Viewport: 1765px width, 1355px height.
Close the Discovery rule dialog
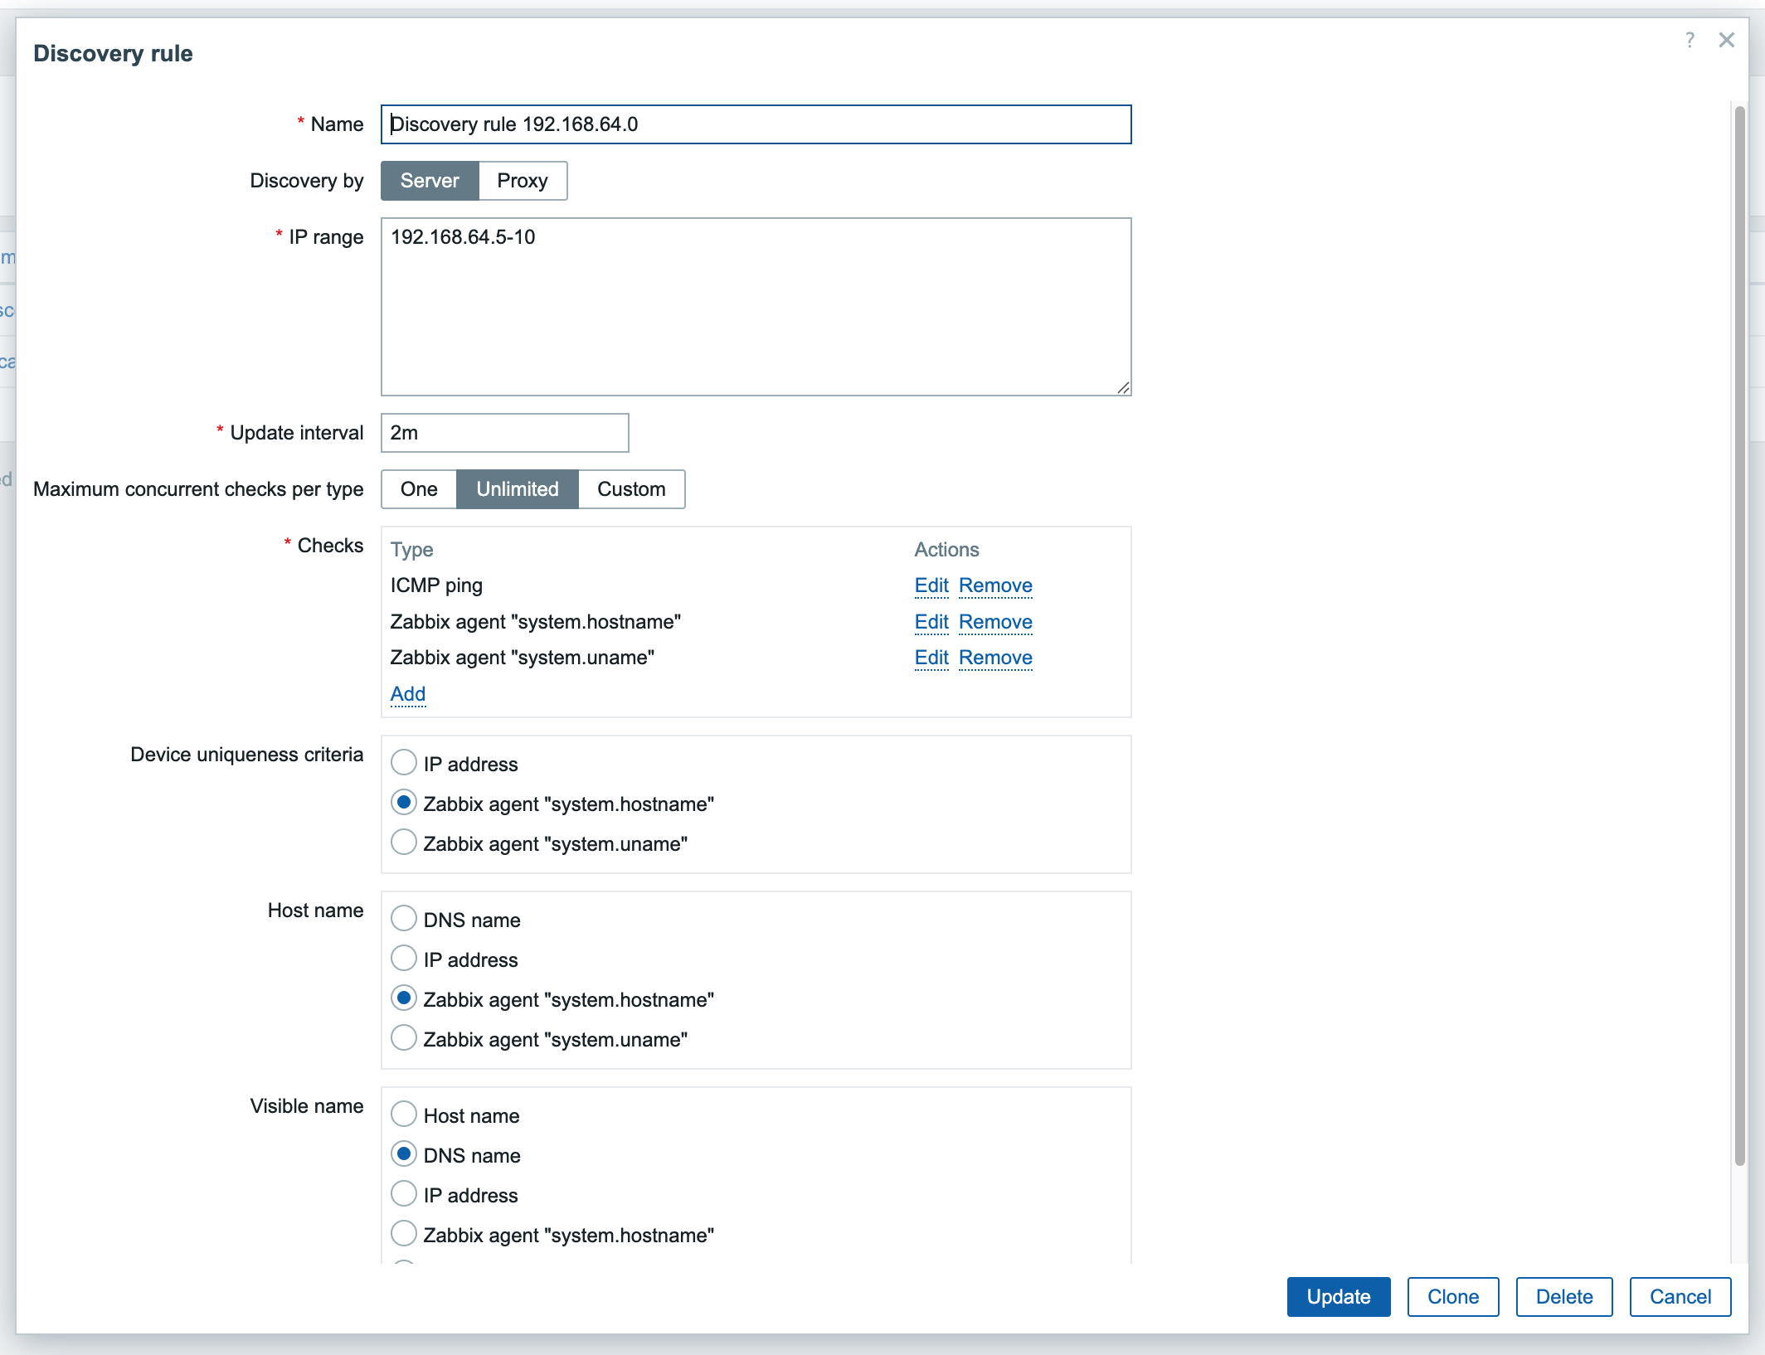pos(1727,40)
